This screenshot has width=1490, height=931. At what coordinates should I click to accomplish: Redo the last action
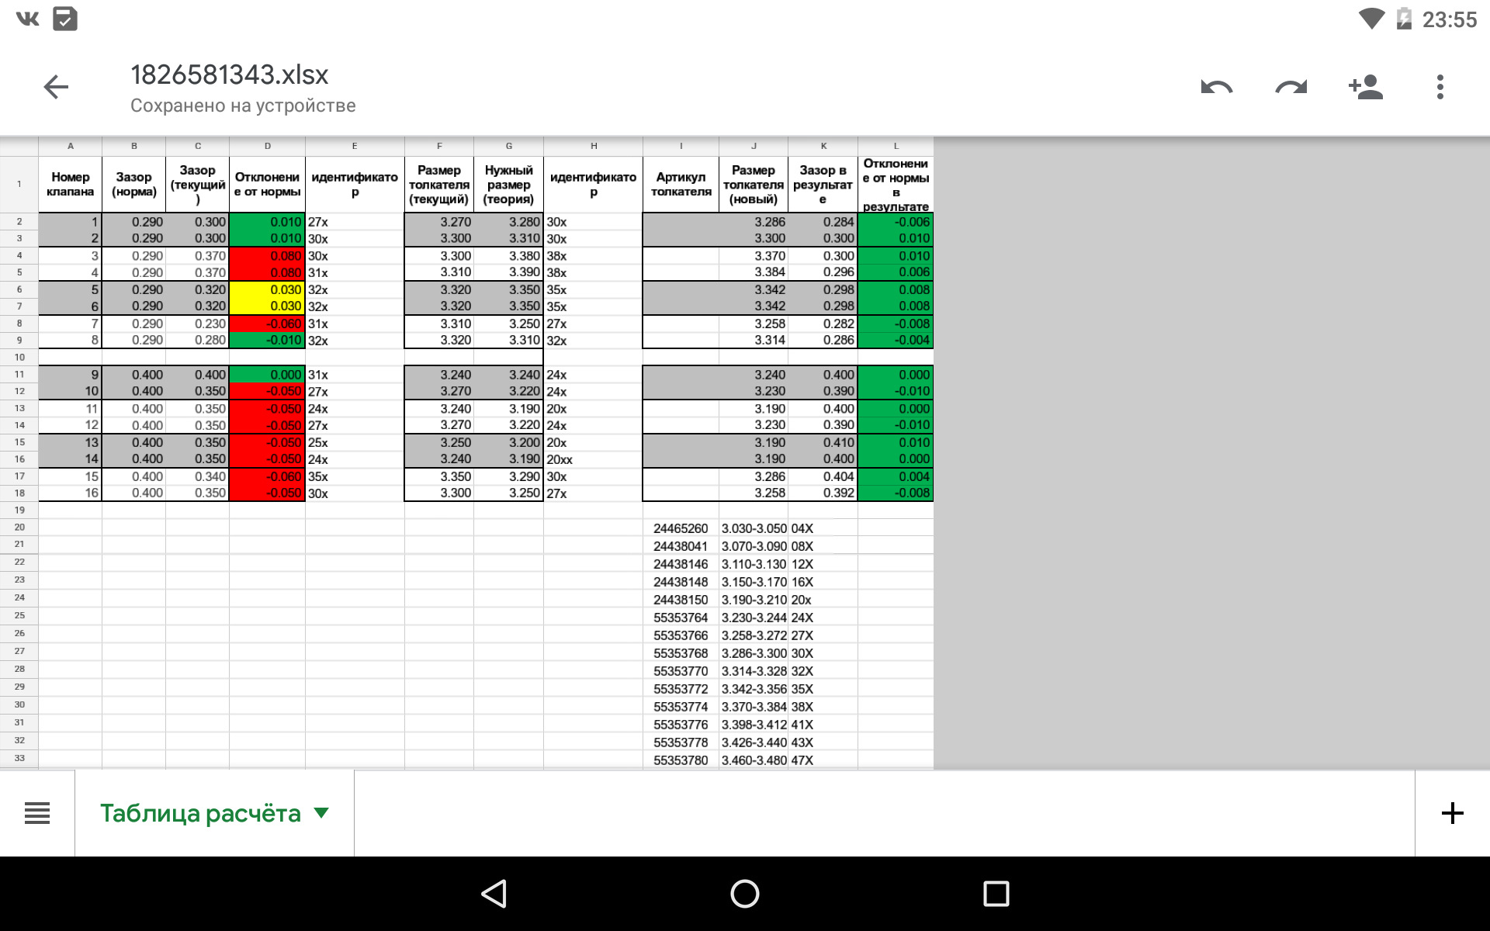point(1291,87)
